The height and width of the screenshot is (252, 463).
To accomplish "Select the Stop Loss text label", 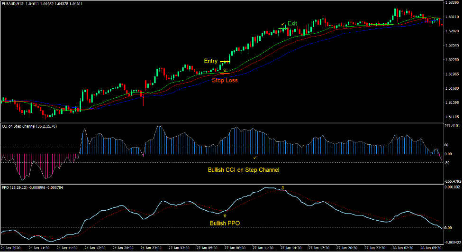I will [x=225, y=80].
